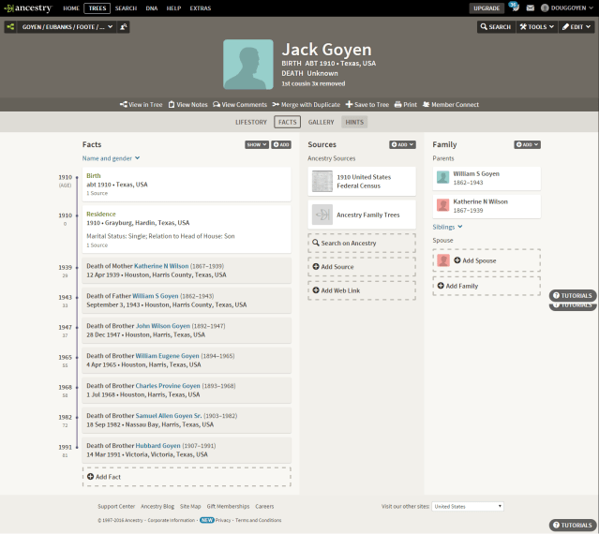The width and height of the screenshot is (599, 534).
Task: Open the tree name dropdown GOYEN / EUBANKS / FOOTE
Action: pos(67,27)
